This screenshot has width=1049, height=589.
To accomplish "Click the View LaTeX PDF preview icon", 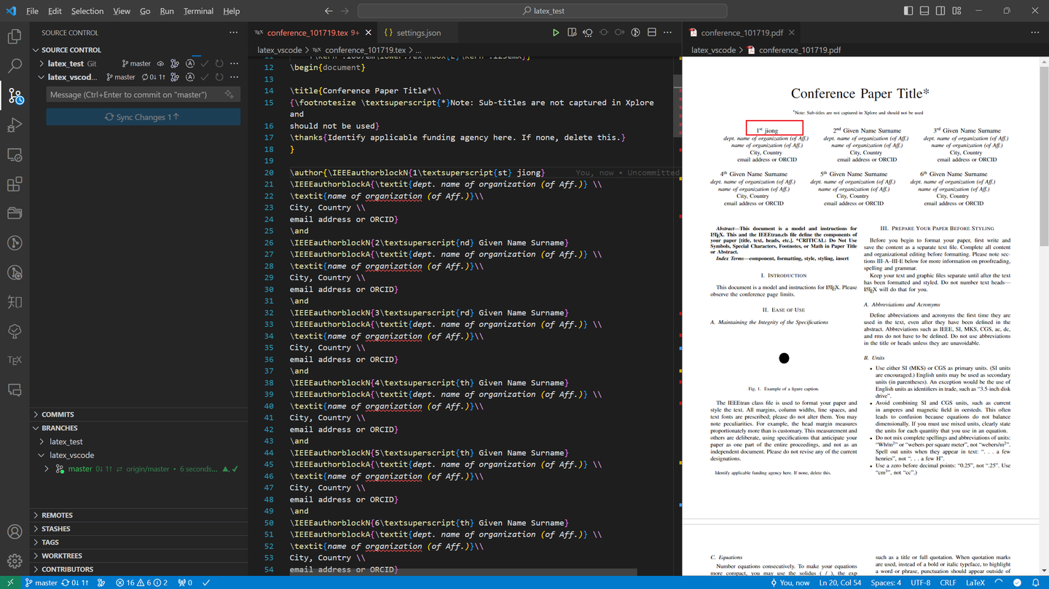I will (572, 32).
